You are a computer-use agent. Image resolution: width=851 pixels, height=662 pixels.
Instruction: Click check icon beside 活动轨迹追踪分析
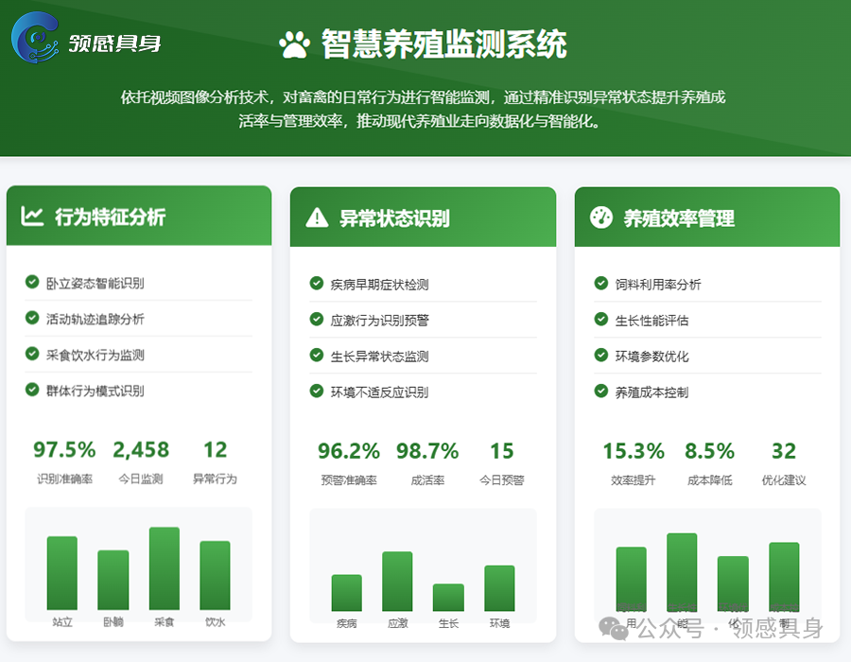[x=32, y=318]
